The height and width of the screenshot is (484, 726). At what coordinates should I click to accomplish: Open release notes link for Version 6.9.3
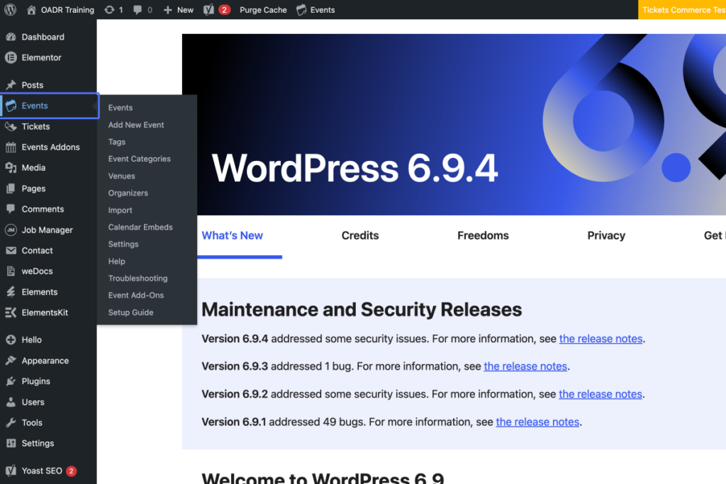[525, 366]
